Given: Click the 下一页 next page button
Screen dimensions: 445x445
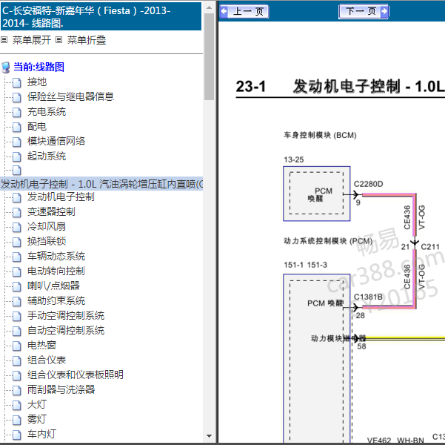Looking at the screenshot, I should pos(364,11).
